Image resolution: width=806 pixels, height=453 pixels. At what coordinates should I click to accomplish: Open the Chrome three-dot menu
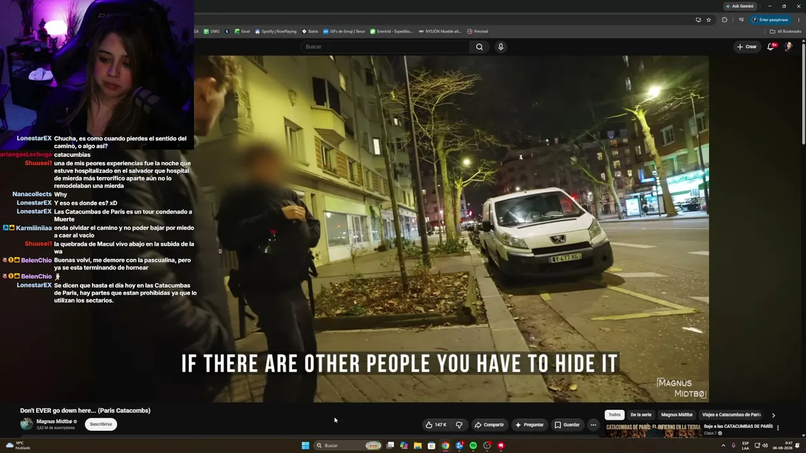pyautogui.click(x=798, y=20)
